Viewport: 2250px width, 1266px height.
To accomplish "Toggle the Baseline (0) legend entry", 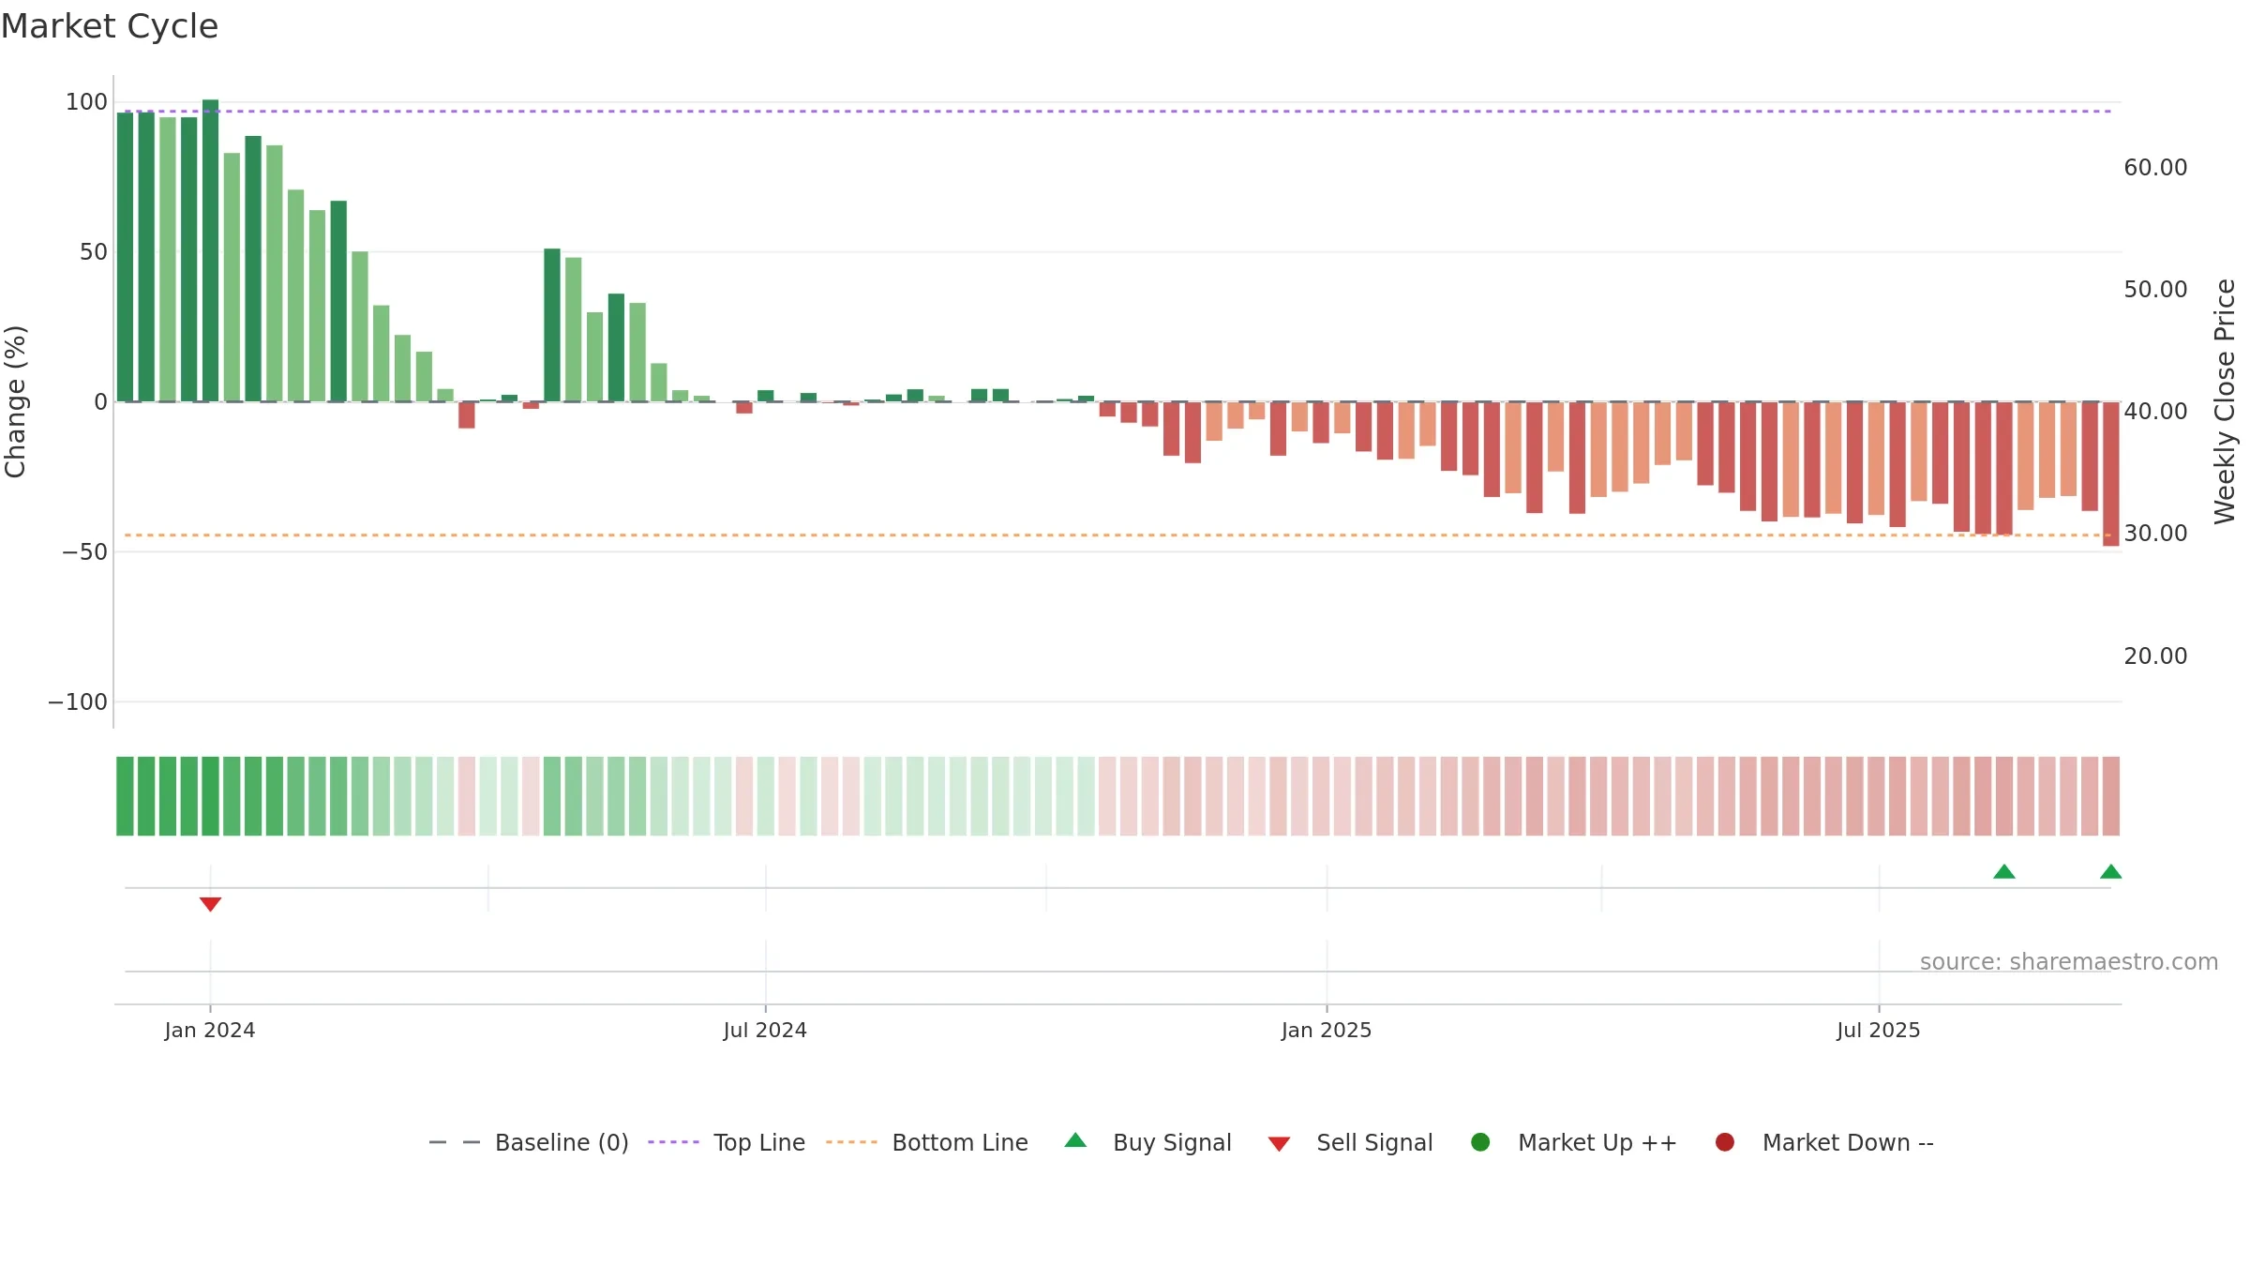I will [x=529, y=1142].
